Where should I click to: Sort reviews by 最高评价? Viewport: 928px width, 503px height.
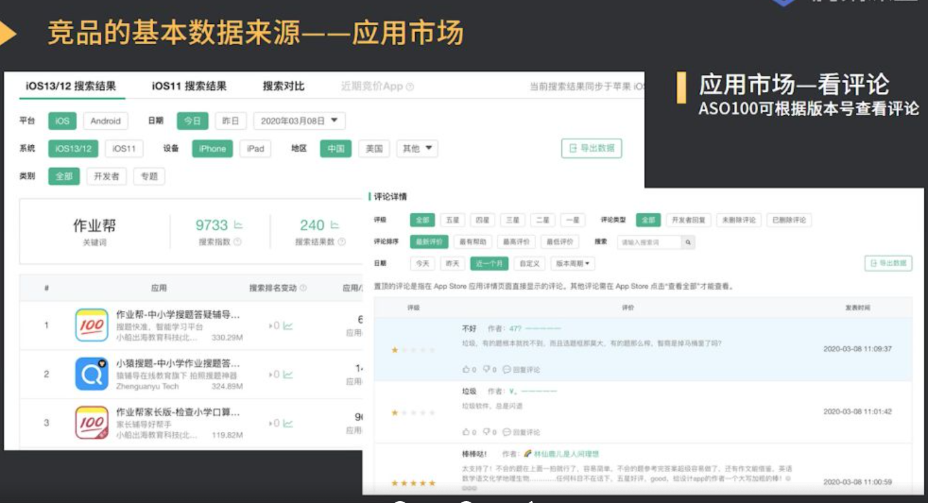point(516,242)
